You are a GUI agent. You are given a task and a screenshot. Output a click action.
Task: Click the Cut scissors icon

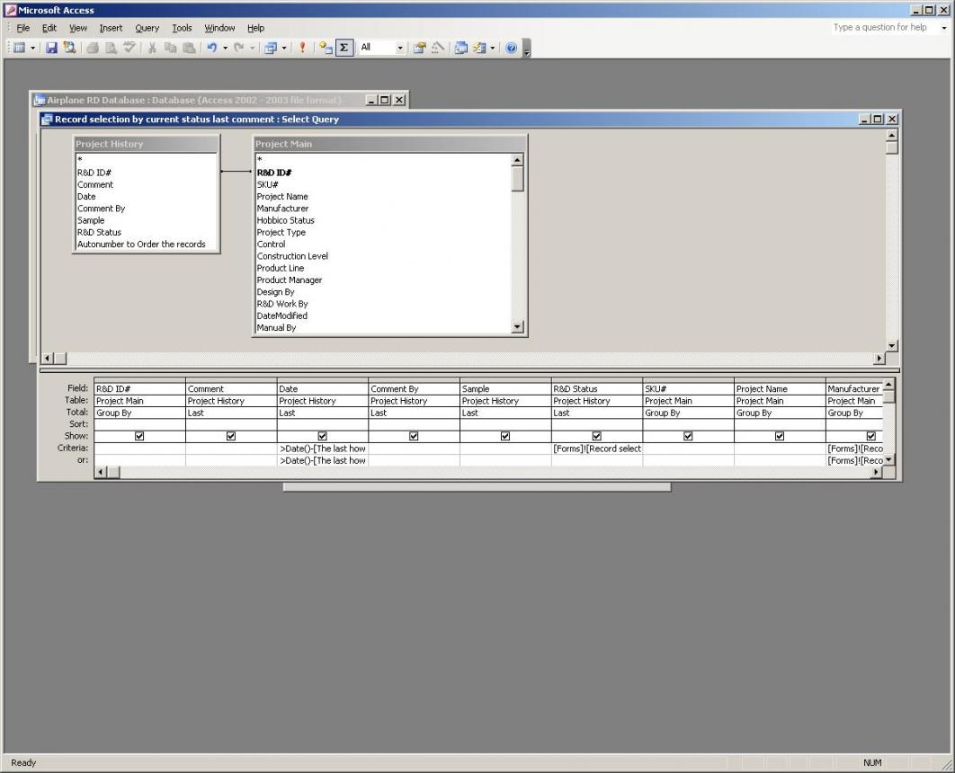[x=152, y=48]
